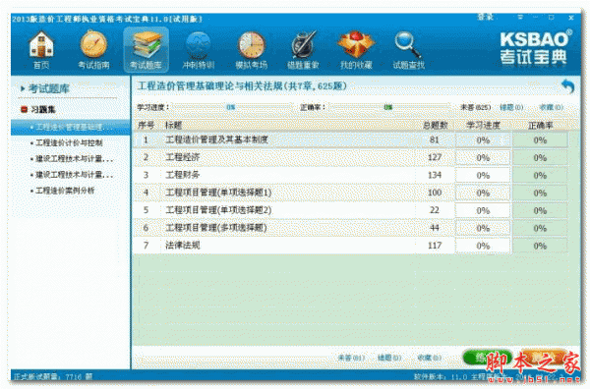
Task: Open the pen and inkwell toolbar icon
Action: pos(303,49)
